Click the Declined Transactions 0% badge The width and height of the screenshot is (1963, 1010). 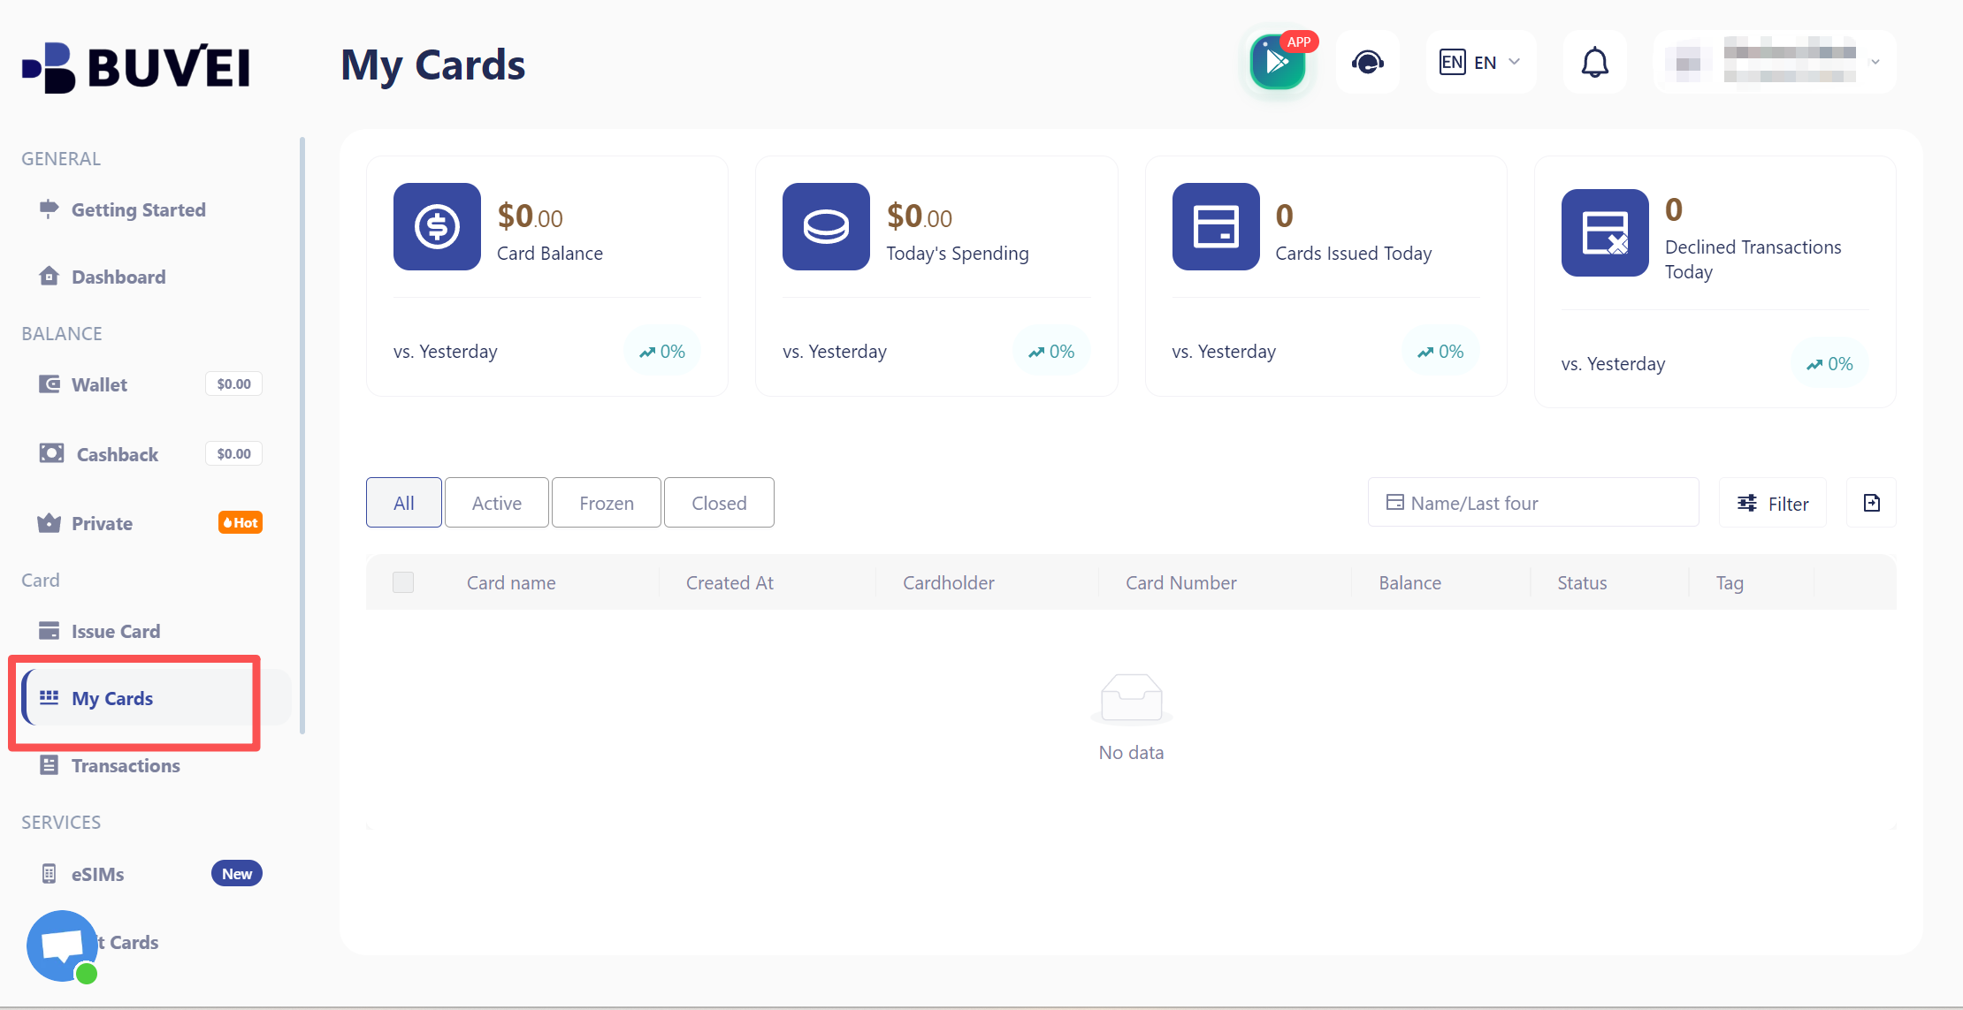point(1829,364)
